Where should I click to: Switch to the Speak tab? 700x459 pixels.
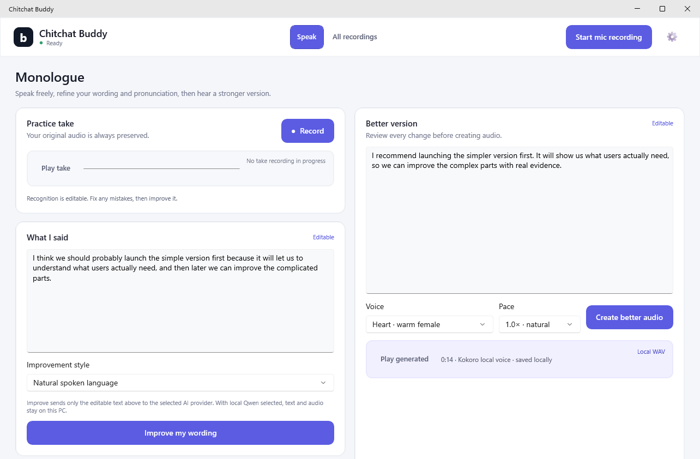(306, 37)
